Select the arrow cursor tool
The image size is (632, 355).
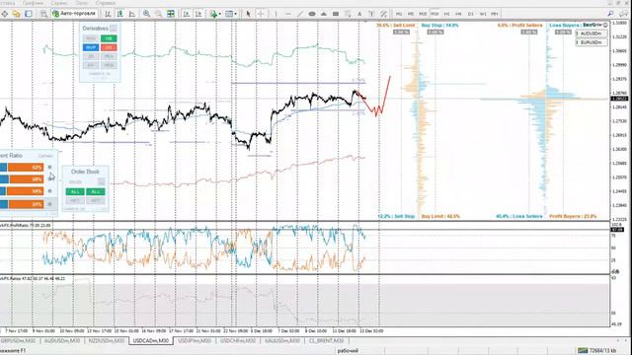click(248, 14)
